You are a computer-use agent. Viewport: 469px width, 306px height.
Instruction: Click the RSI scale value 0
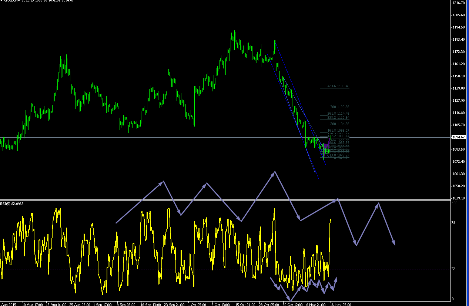[x=453, y=299]
